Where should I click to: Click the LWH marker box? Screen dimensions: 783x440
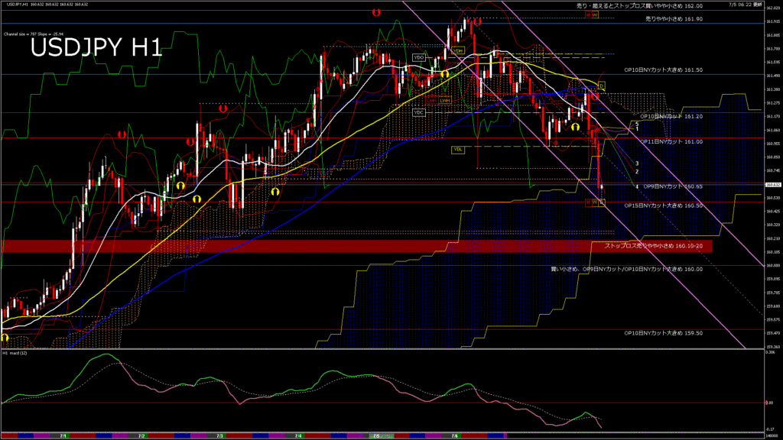pos(445,100)
